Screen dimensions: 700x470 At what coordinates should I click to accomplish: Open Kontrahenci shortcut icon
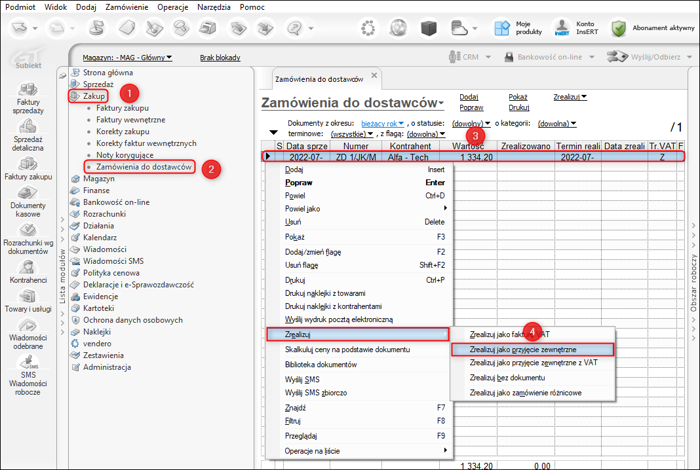(x=28, y=268)
